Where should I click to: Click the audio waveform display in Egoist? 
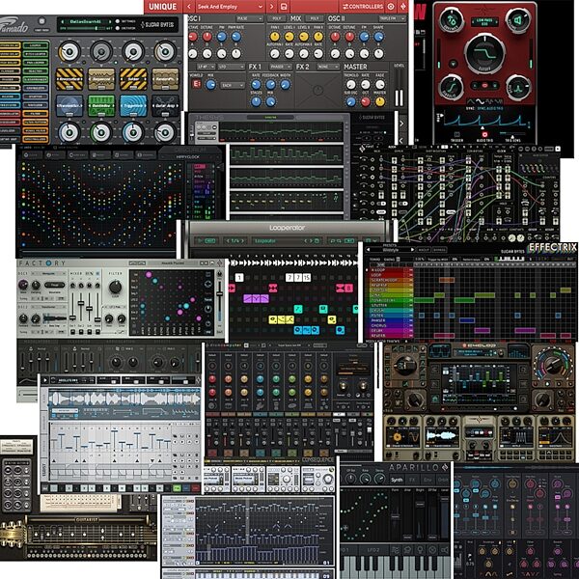[x=124, y=399]
